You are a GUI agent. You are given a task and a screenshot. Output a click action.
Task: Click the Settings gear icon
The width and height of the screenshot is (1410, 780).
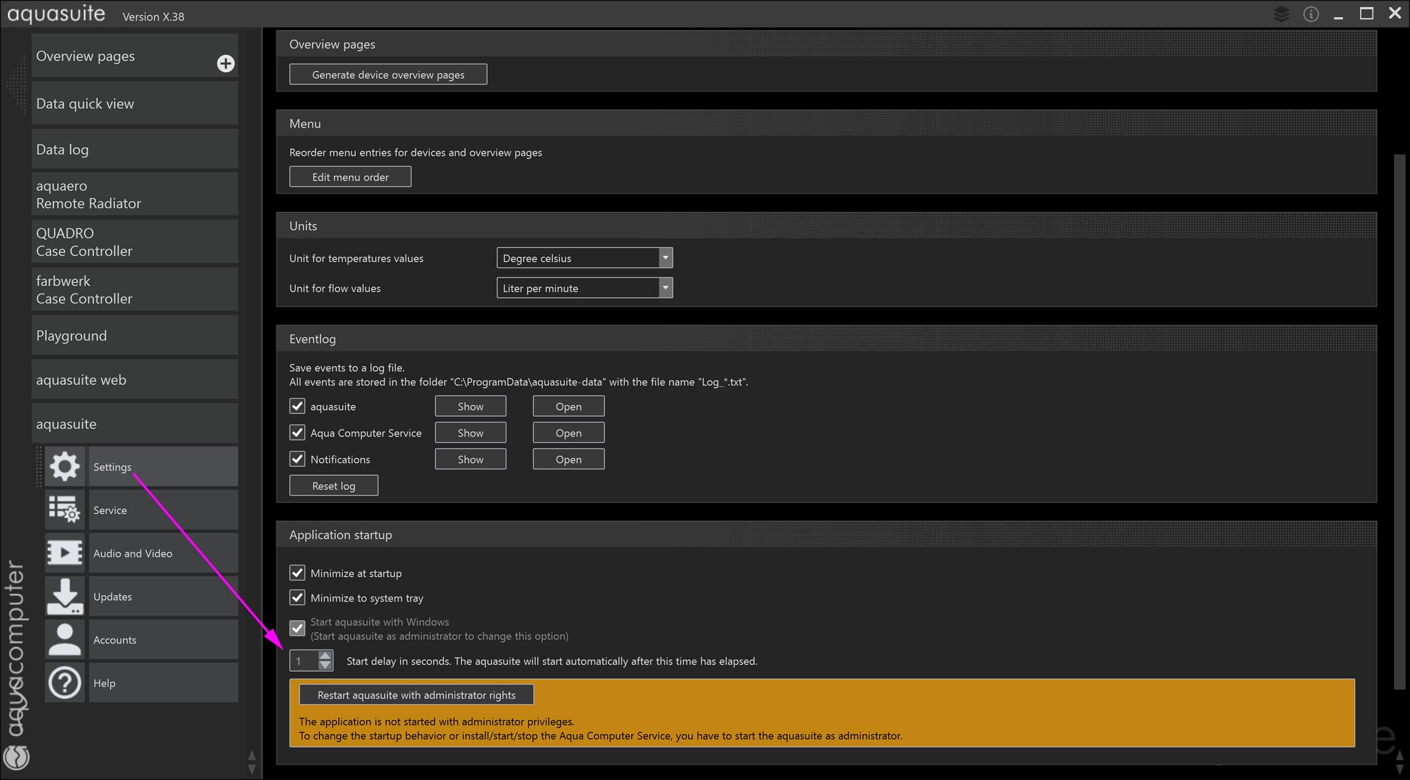[64, 466]
